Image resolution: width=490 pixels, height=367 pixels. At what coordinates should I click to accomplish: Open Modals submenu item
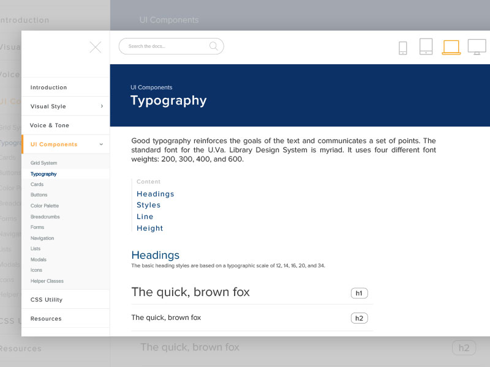[x=39, y=259]
